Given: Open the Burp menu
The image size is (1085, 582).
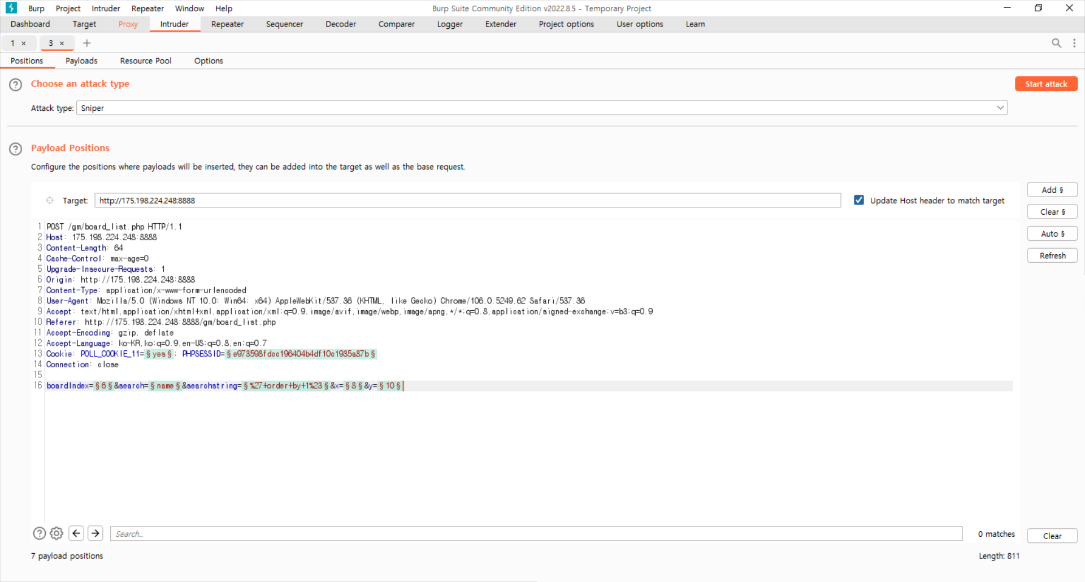Looking at the screenshot, I should [x=36, y=8].
